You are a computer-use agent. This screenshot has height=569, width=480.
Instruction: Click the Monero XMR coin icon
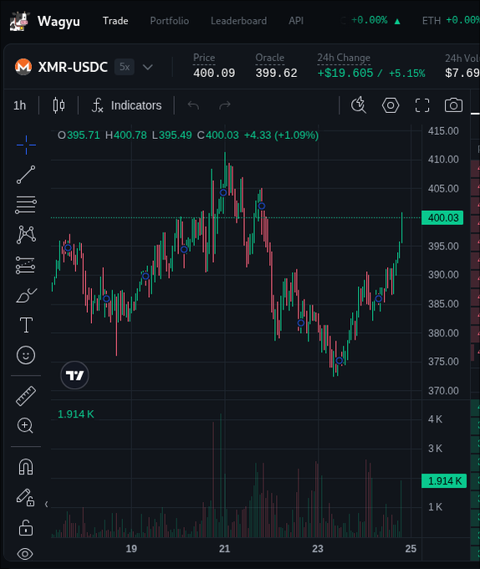point(23,67)
